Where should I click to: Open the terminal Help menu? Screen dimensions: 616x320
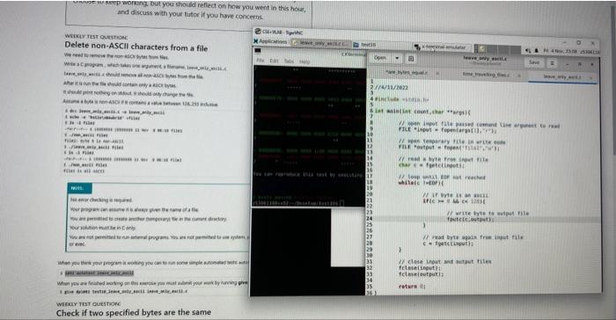click(304, 62)
